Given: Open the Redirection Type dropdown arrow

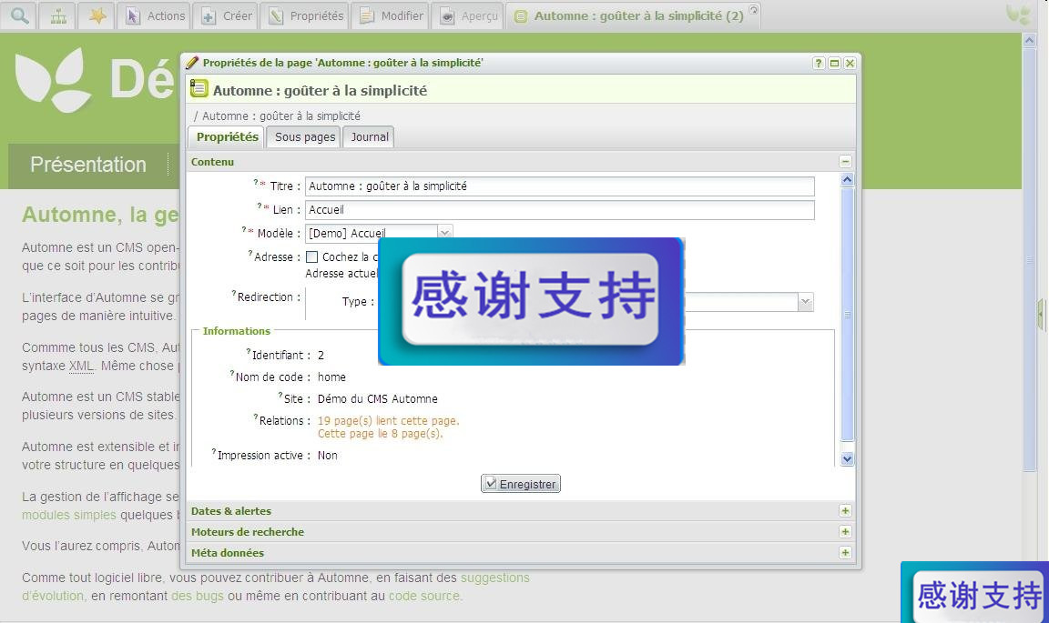Looking at the screenshot, I should [806, 302].
